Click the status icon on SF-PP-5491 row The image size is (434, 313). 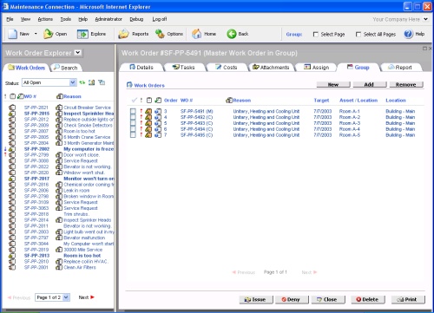pyautogui.click(x=148, y=111)
